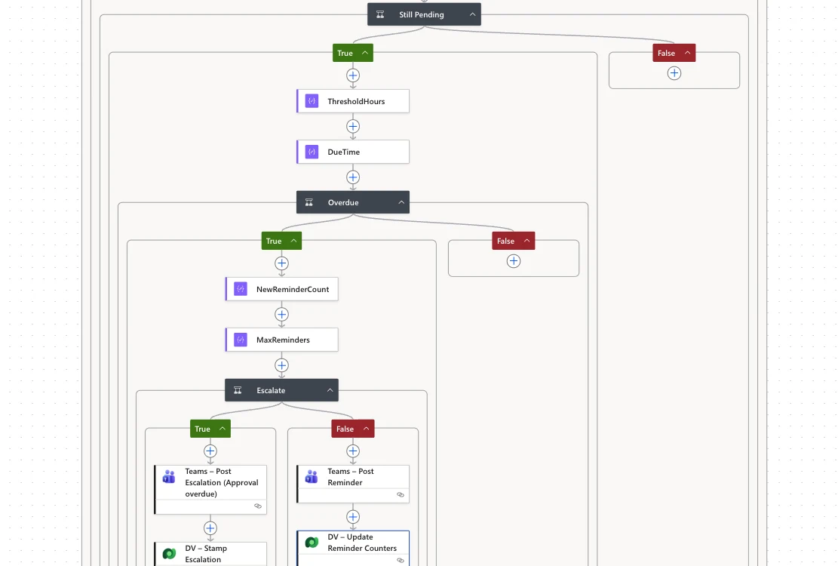
Task: Click the NewReminderCount variable icon
Action: point(241,289)
